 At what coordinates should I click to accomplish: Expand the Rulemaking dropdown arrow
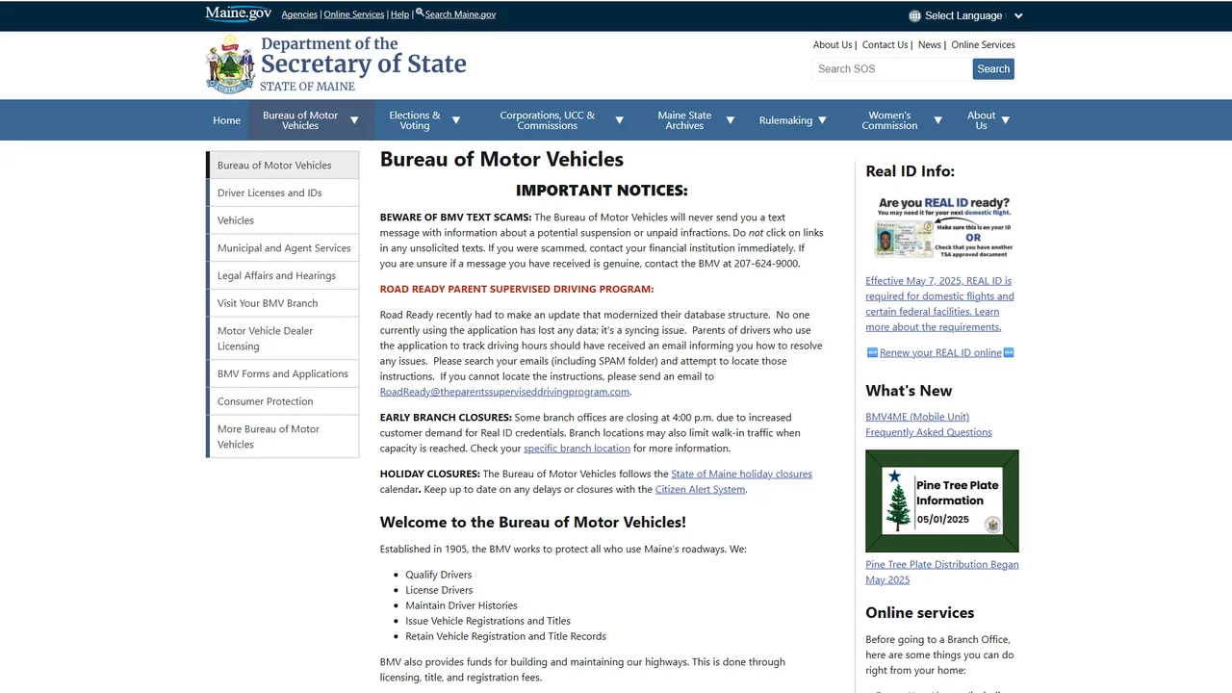click(821, 120)
